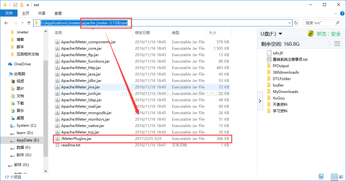Collapse the U disk side panel arrow
346x181 pixels.
click(x=260, y=101)
